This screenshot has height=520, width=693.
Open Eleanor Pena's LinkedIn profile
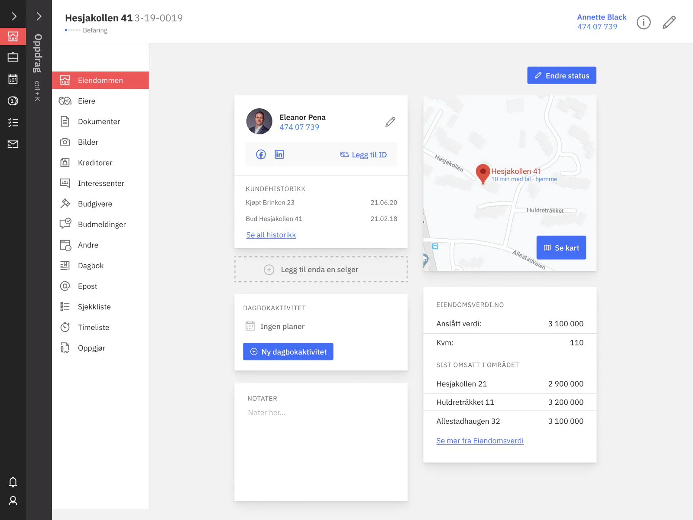[279, 154]
